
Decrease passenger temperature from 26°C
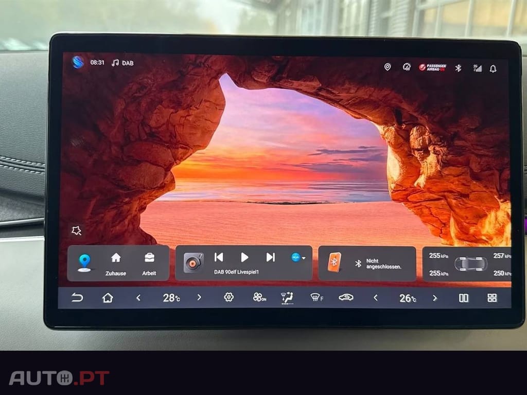375,298
